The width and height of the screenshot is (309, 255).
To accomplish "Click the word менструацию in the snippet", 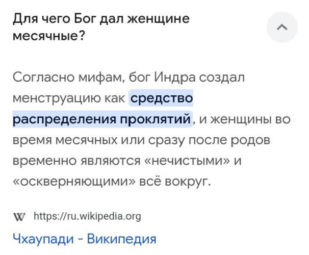I will [x=57, y=98].
